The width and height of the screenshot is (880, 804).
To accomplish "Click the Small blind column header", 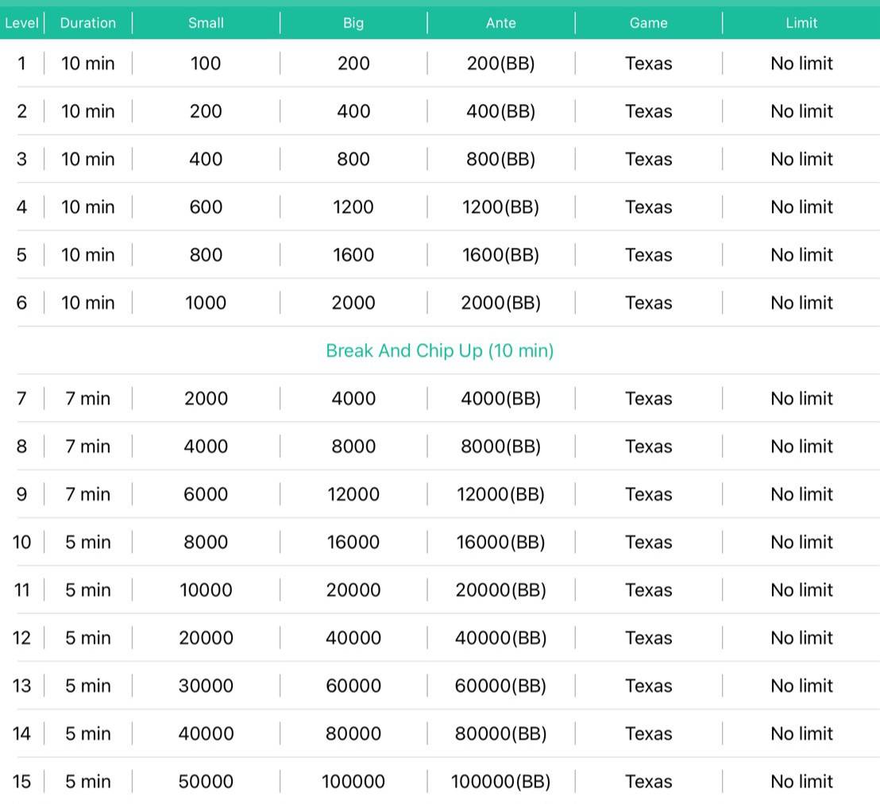I will tap(206, 23).
